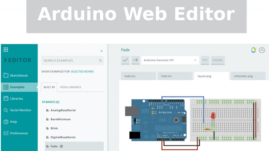Click the Serial Monitor magnifier icon
The height and width of the screenshot is (151, 269).
pos(6,110)
